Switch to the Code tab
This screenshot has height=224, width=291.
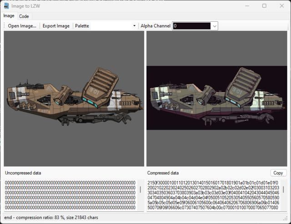(24, 16)
